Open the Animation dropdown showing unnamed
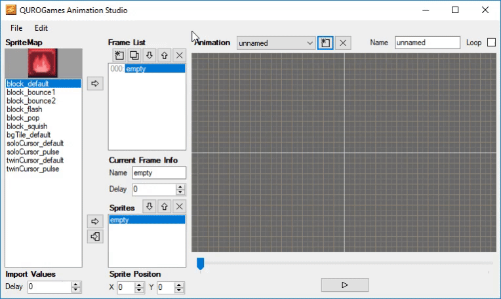 click(x=276, y=43)
